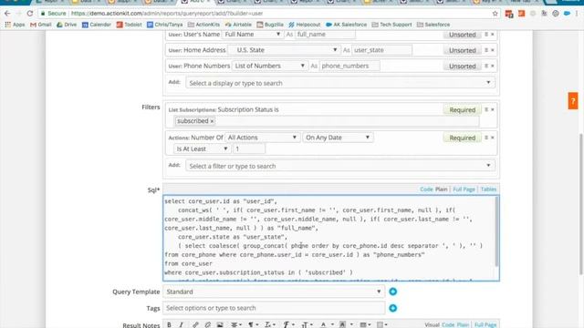Open the Gmail bookmark

pyautogui.click(x=40, y=25)
